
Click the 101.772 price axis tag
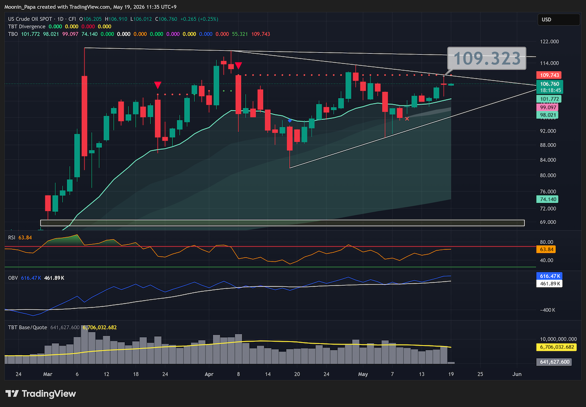pyautogui.click(x=548, y=99)
